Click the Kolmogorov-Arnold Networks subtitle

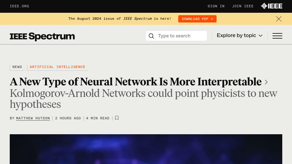(143, 98)
